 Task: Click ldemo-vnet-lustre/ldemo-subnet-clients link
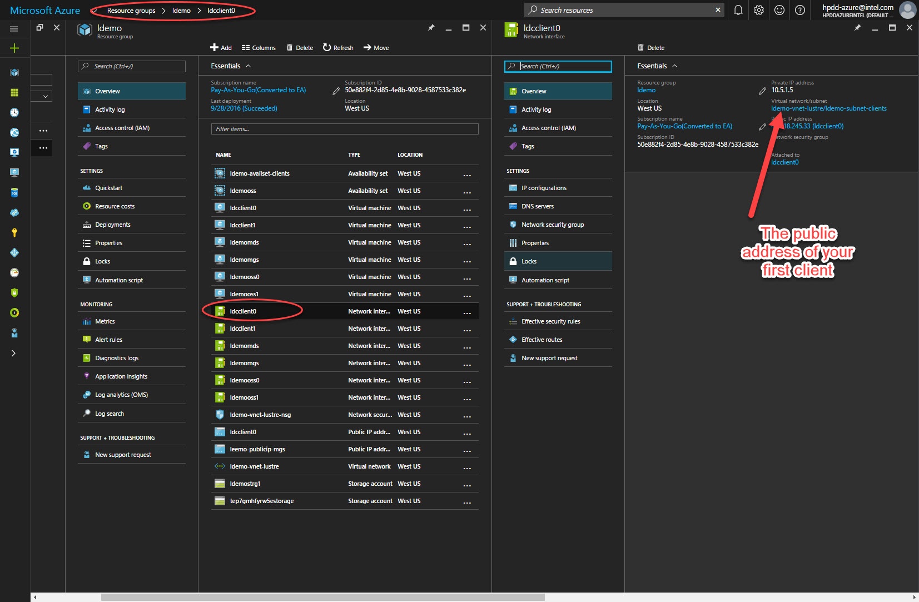(x=828, y=108)
